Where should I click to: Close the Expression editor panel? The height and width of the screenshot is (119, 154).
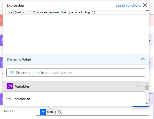pyautogui.click(x=145, y=5)
